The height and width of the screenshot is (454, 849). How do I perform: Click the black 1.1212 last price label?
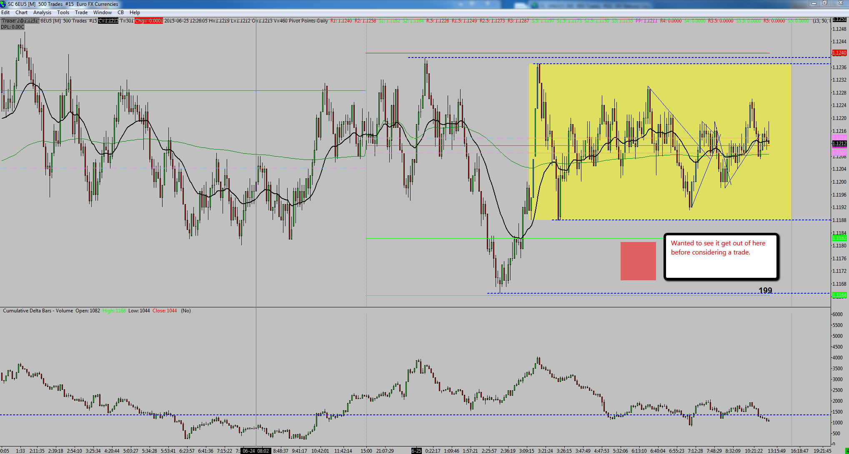tap(839, 144)
